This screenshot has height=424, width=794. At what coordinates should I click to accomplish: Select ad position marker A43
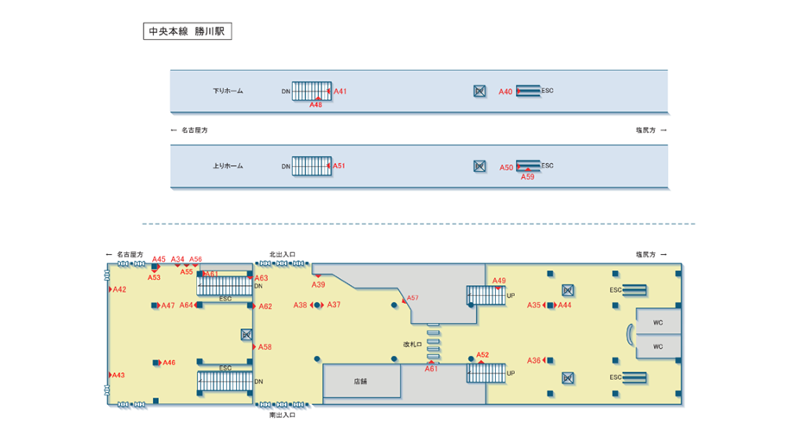[119, 375]
